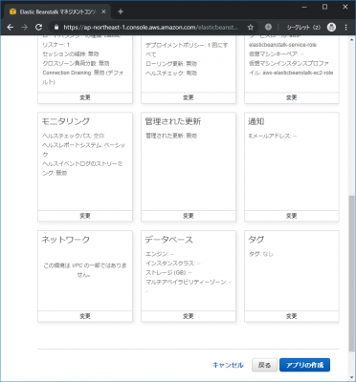Minimize the Chrome window
Viewport: 356px width, 382px height.
click(304, 7)
